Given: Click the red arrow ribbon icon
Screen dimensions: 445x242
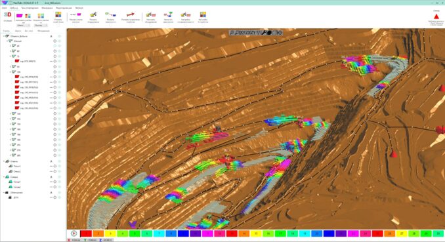Looking at the screenshot, I should [131, 14].
